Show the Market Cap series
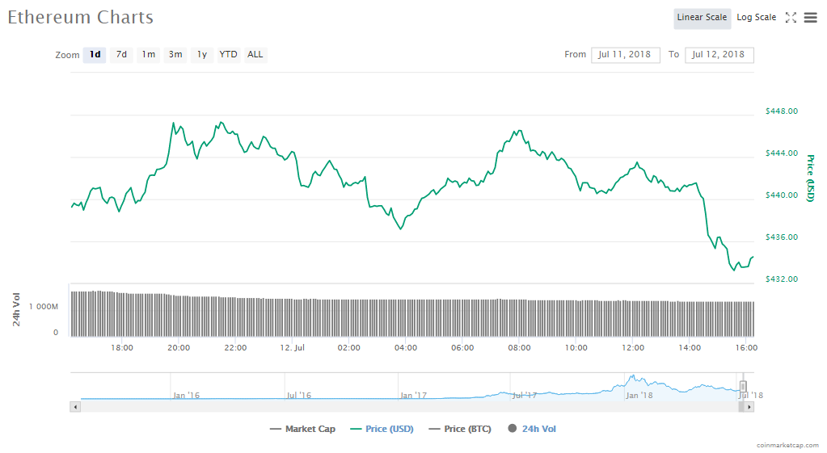Image resolution: width=827 pixels, height=453 pixels. (x=302, y=429)
